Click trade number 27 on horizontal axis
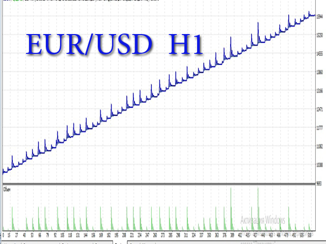The width and height of the screenshot is (326, 244). click(x=17, y=235)
